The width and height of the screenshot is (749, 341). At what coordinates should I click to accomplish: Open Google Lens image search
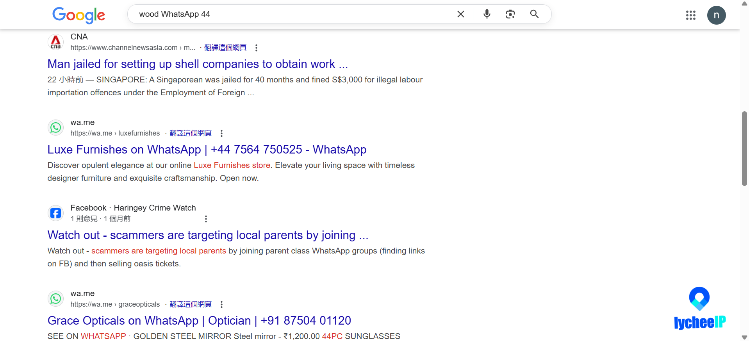tap(510, 14)
